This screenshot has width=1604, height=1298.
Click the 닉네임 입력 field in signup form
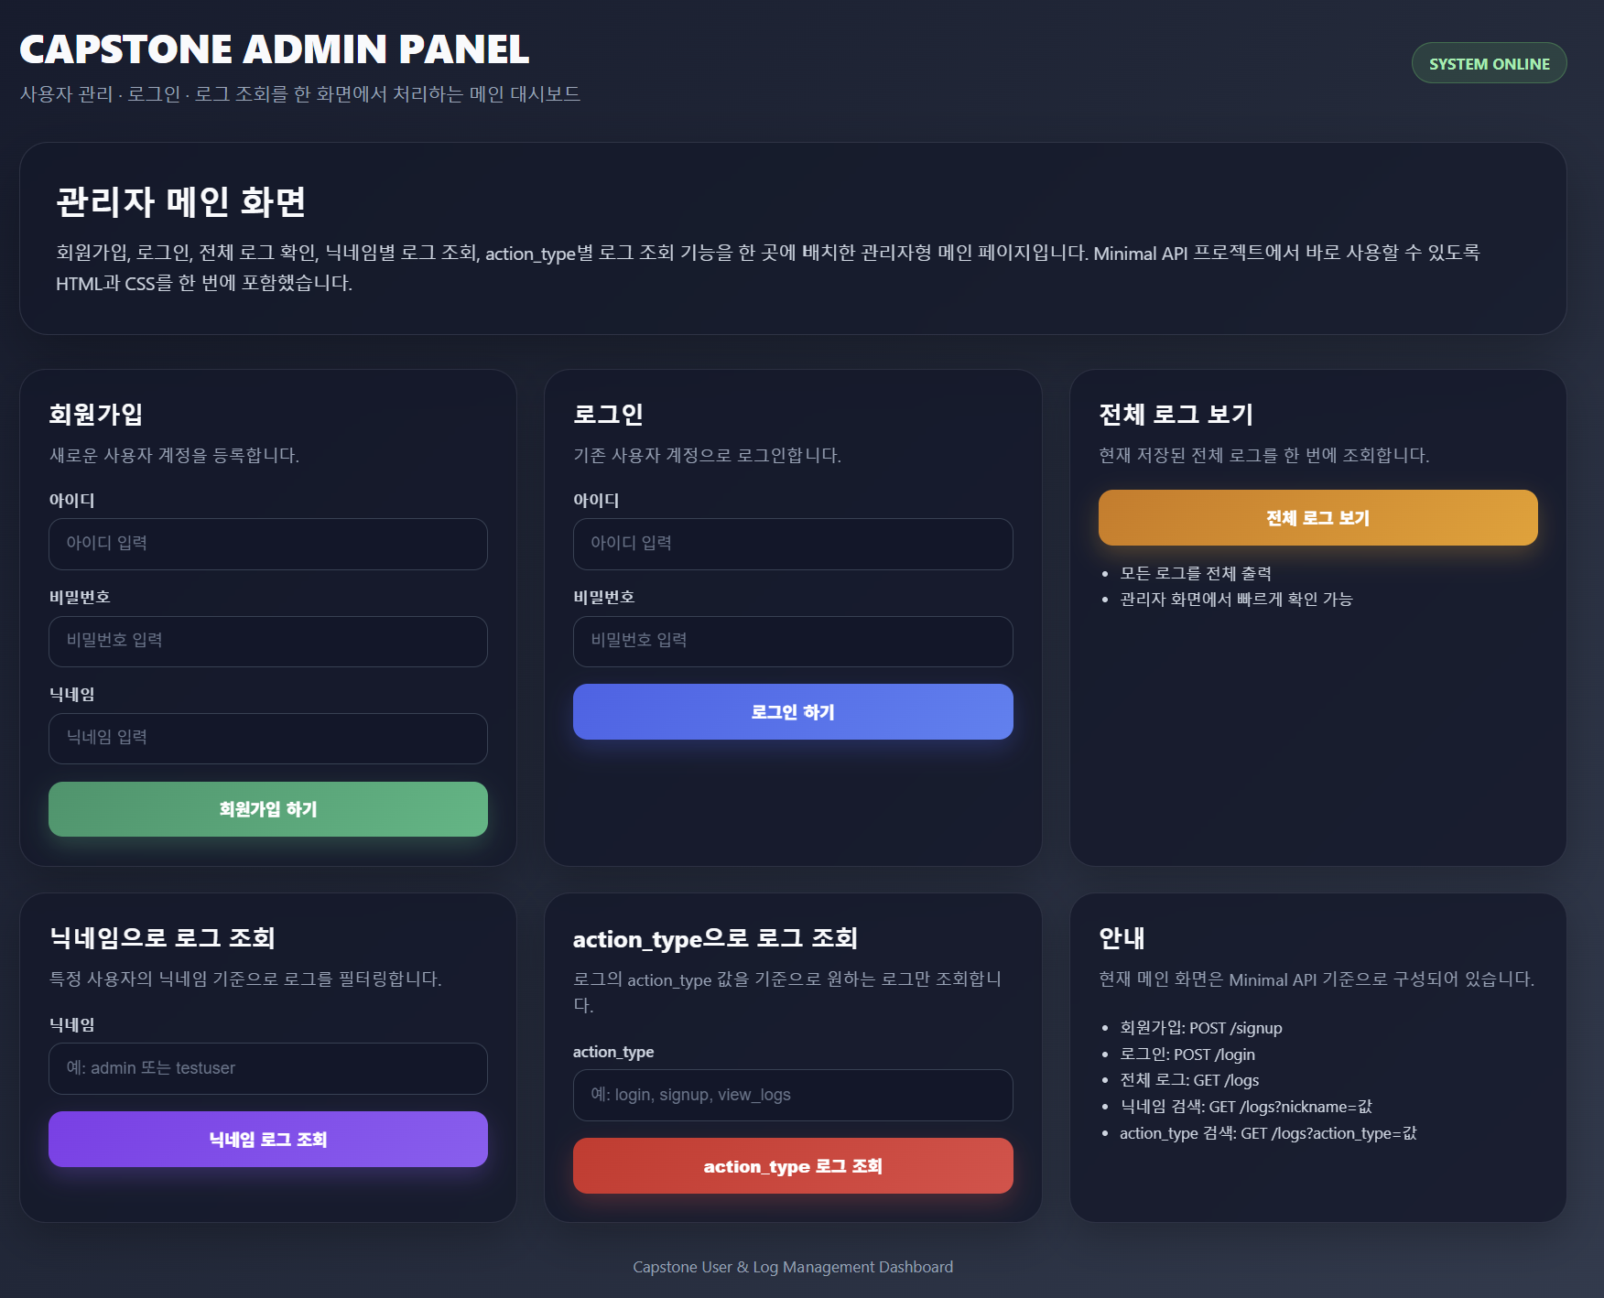(267, 739)
